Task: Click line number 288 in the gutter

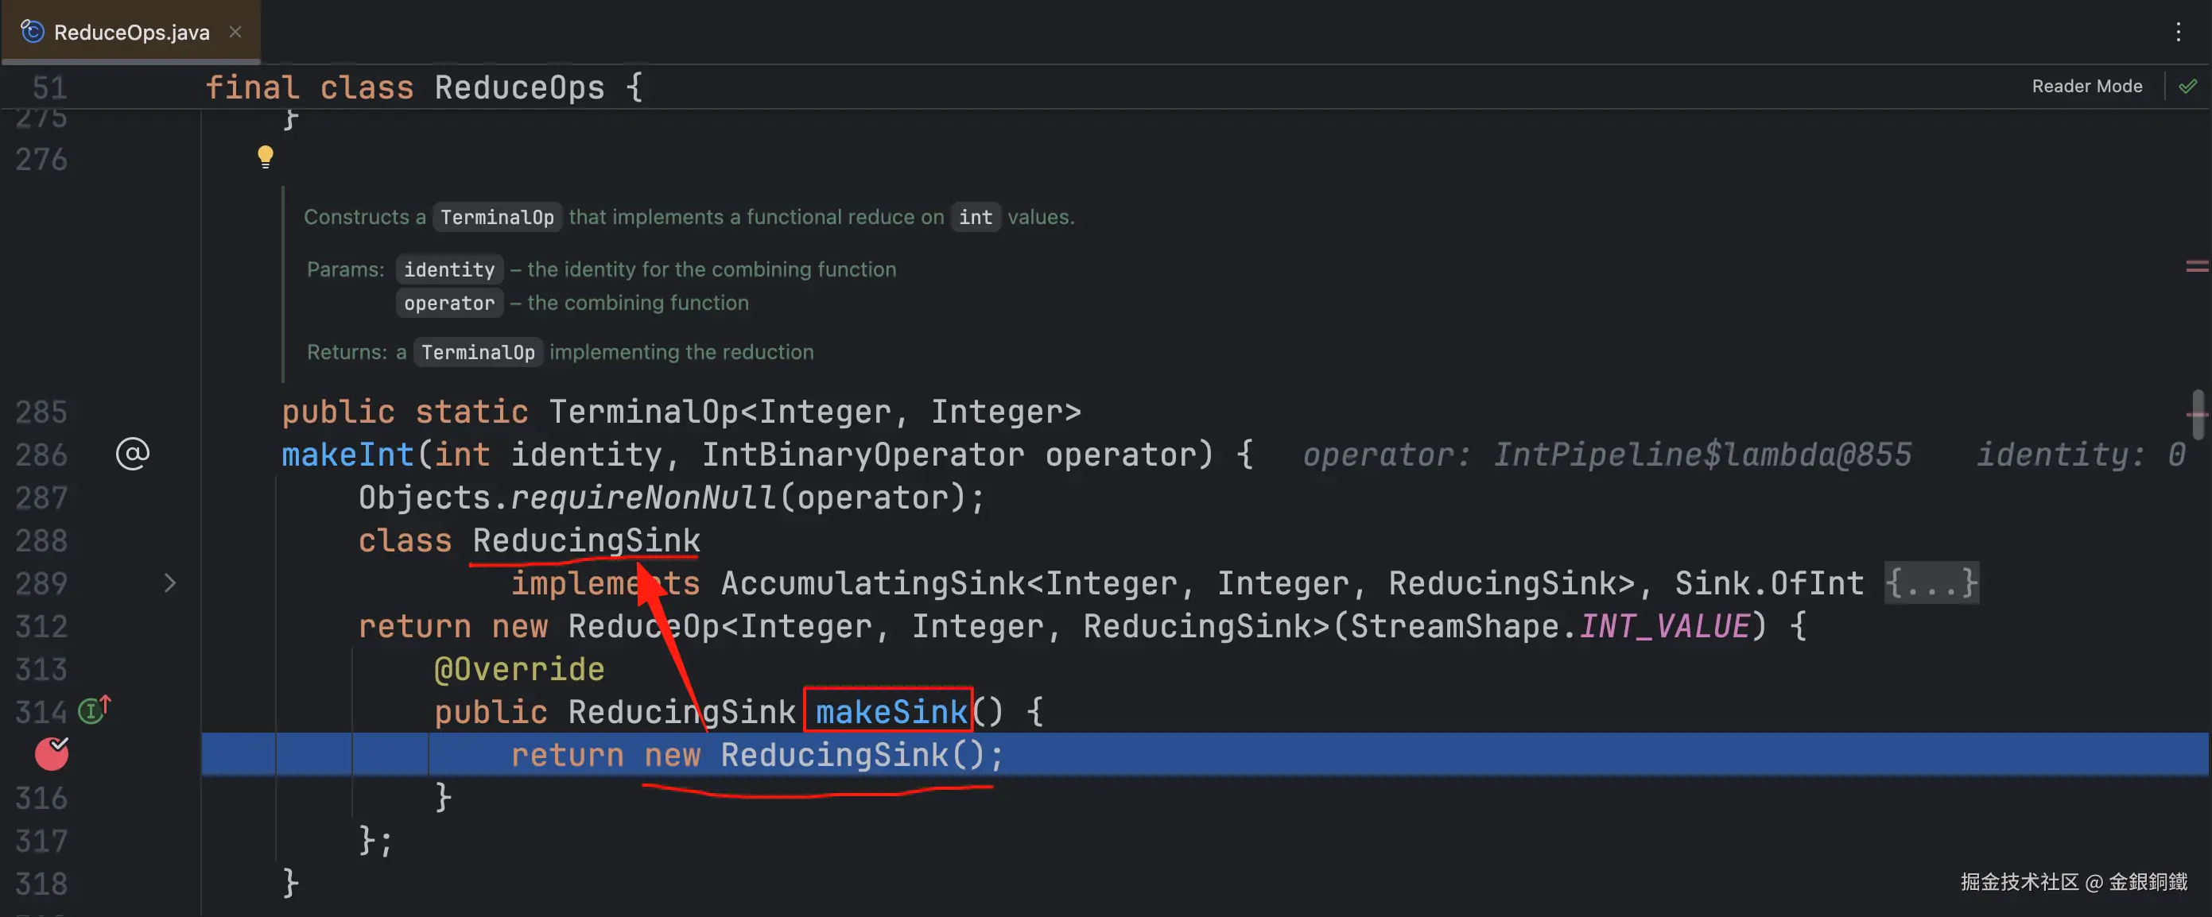Action: 41,540
